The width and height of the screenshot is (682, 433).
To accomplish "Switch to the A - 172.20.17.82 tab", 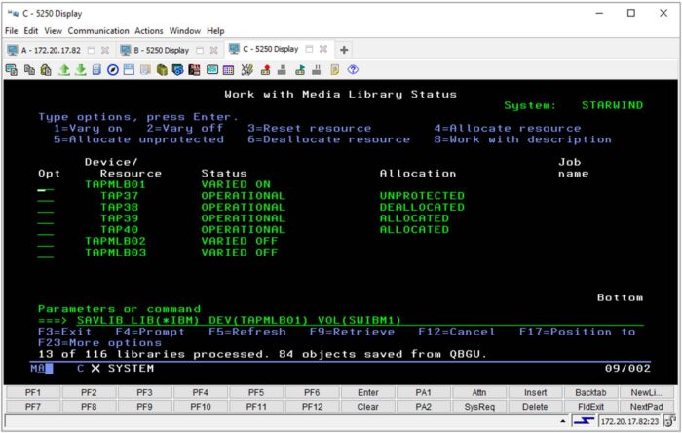I will 49,50.
